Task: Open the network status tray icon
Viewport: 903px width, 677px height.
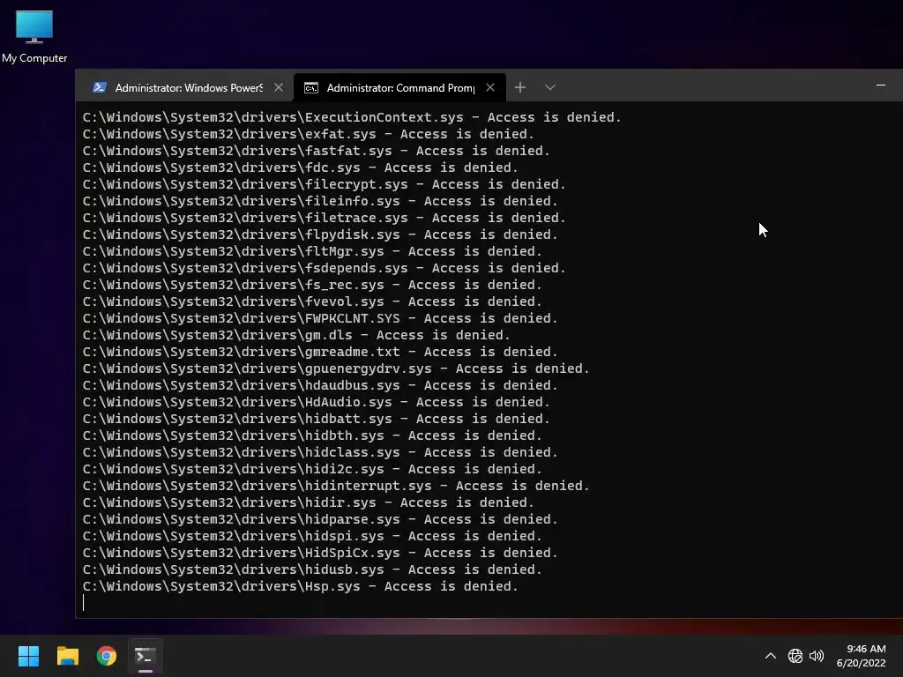Action: click(x=795, y=656)
